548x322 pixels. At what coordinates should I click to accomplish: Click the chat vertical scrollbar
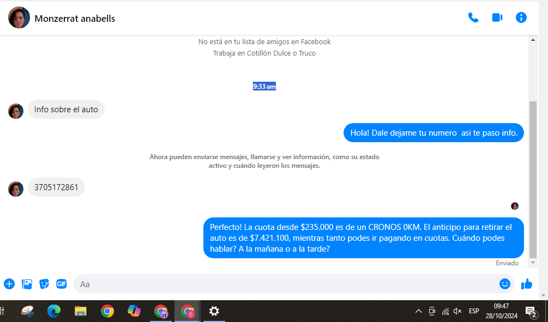533,180
